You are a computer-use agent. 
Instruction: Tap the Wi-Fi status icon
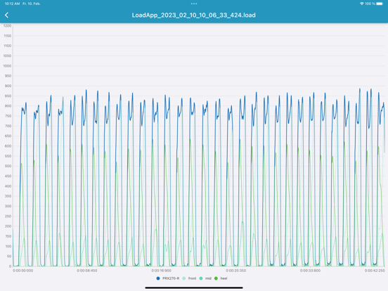point(362,4)
